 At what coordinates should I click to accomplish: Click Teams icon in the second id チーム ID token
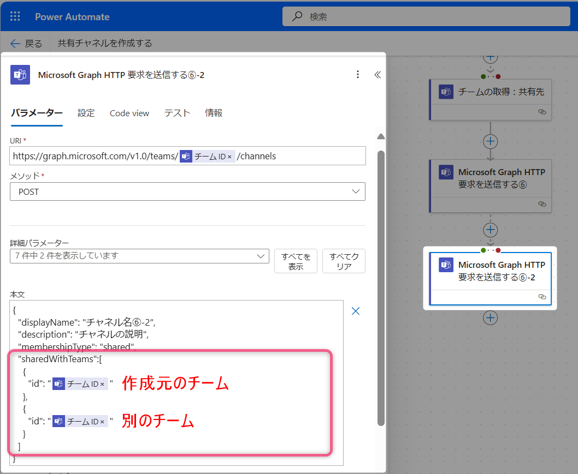click(x=58, y=422)
